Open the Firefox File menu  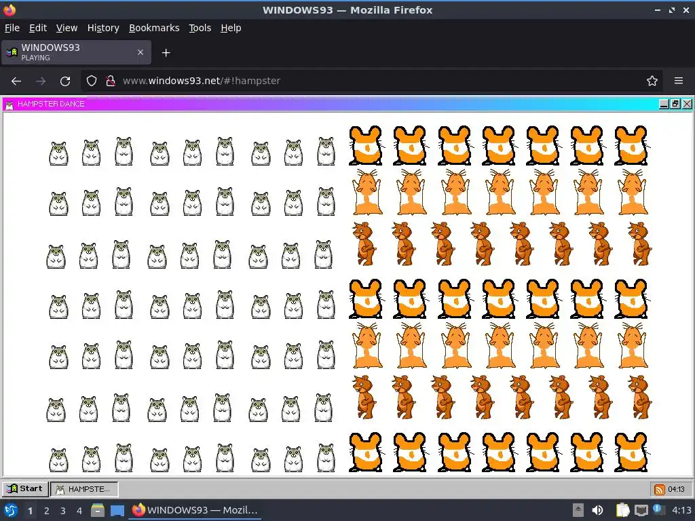pyautogui.click(x=12, y=28)
